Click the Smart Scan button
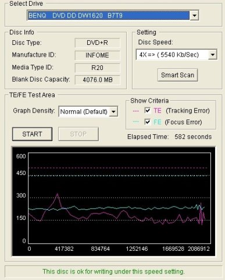 click(x=177, y=75)
